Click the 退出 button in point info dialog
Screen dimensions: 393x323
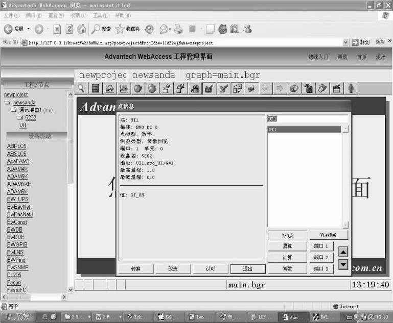[248, 269]
